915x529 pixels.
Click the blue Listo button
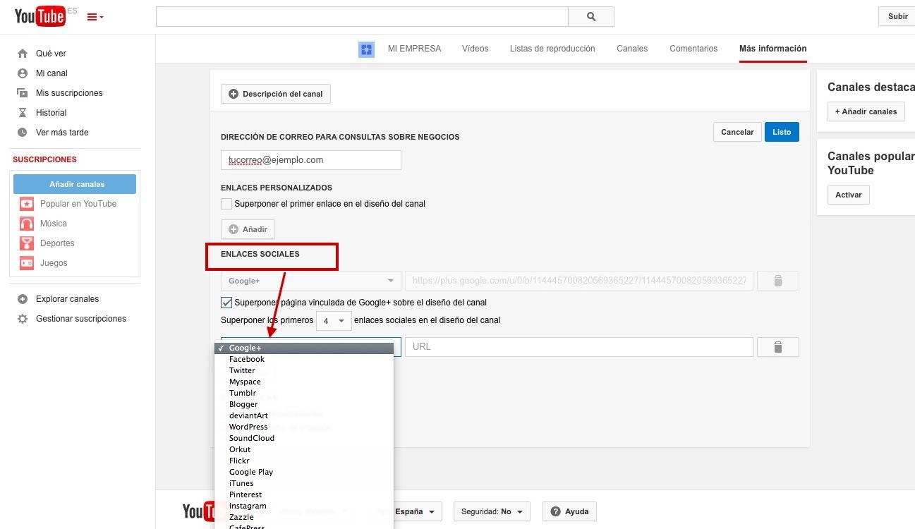tap(782, 132)
